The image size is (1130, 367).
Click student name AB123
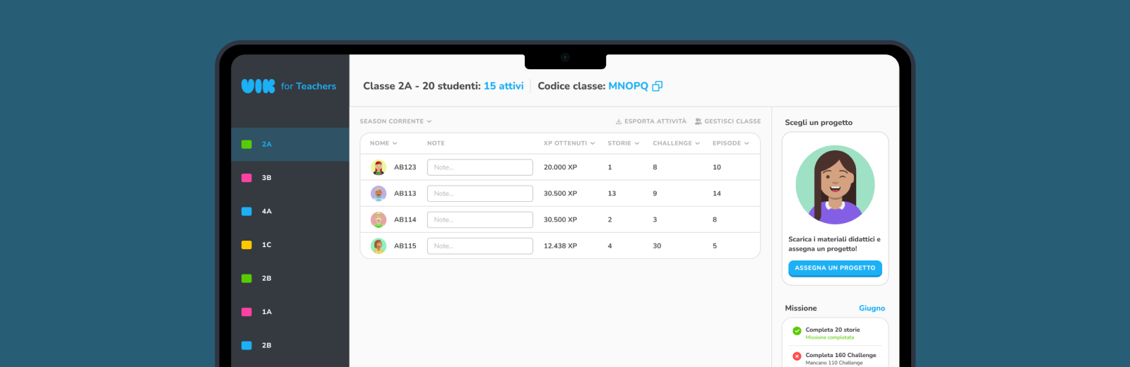pyautogui.click(x=405, y=167)
